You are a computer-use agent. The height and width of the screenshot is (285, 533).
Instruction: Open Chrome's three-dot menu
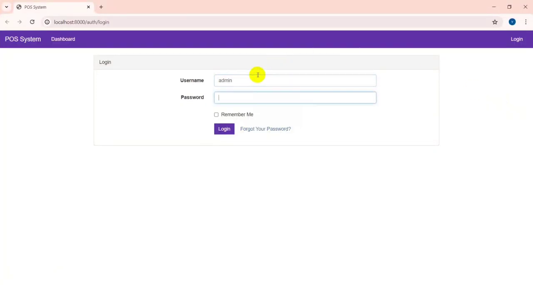click(526, 22)
